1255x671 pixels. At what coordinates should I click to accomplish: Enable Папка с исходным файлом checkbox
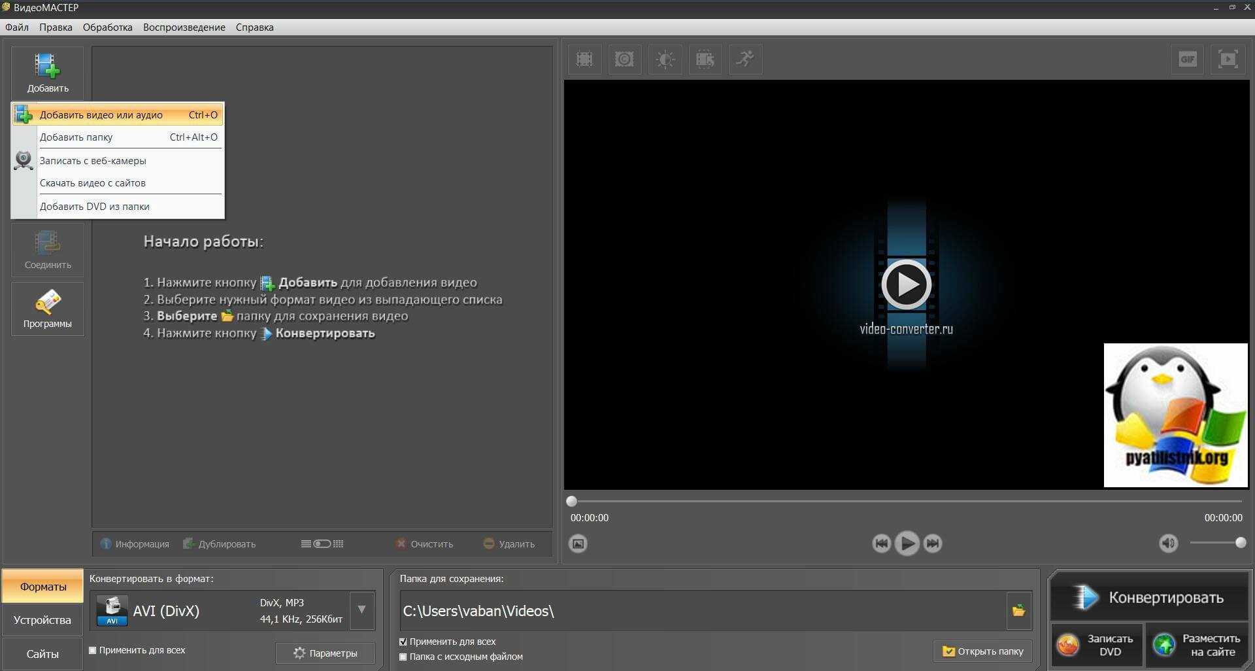pos(403,657)
